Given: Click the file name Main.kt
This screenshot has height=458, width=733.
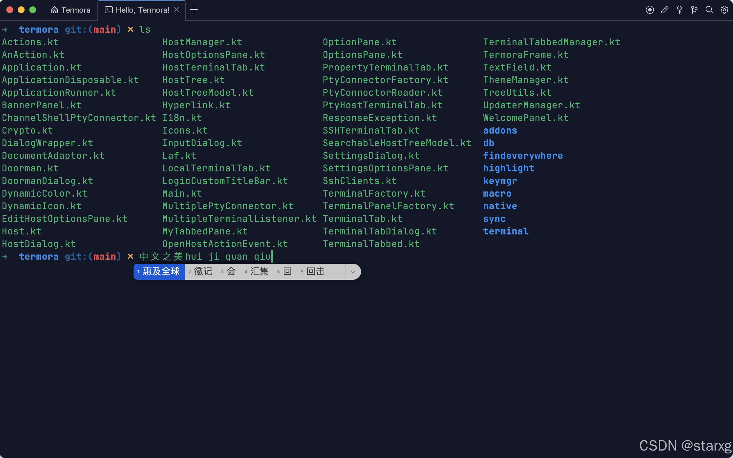Looking at the screenshot, I should click(x=182, y=193).
